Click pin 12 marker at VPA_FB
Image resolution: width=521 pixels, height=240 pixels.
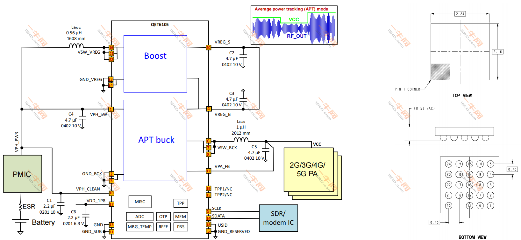tap(208, 171)
